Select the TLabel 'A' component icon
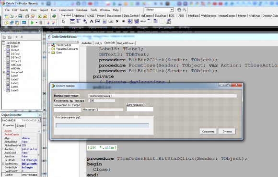The image size is (278, 177). click(x=92, y=22)
